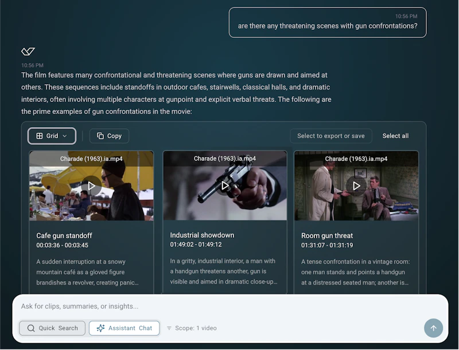Click the magnifier icon in Quick Search
The image size is (459, 350).
click(x=31, y=328)
